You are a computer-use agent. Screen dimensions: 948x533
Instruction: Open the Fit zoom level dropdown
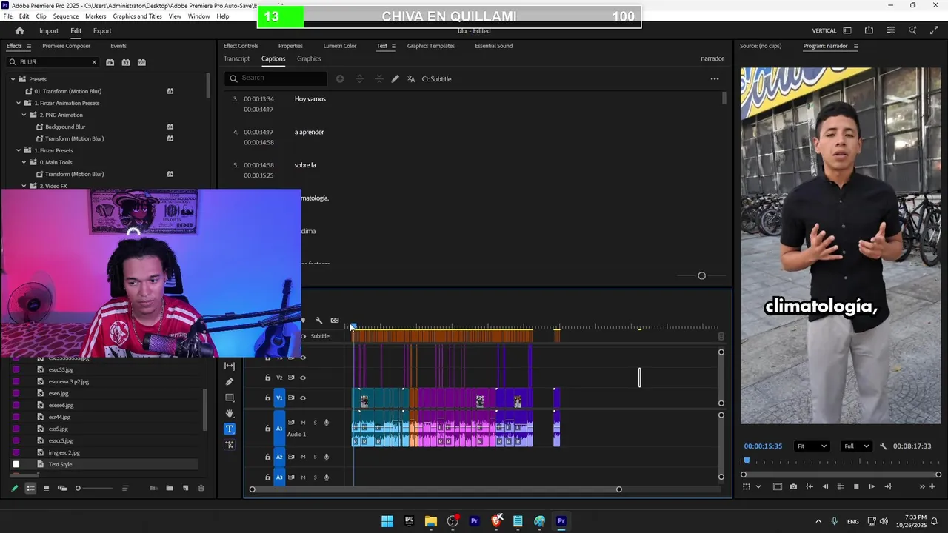[812, 446]
